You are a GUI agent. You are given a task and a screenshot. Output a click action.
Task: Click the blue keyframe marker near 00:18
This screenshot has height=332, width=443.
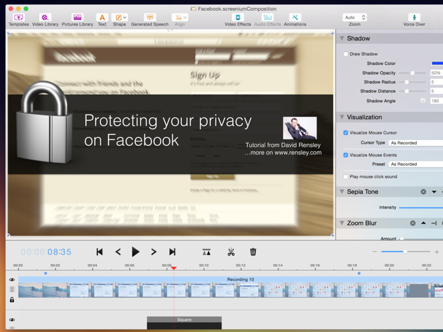359,273
